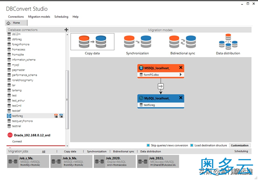Set testforeg as source using orange icon
The width and height of the screenshot is (258, 180).
[56, 116]
